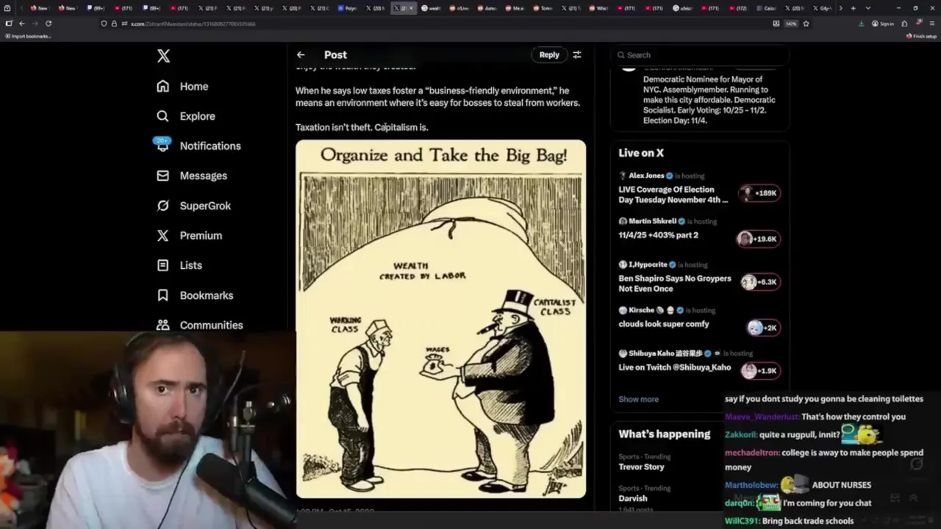The height and width of the screenshot is (529, 941).
Task: Switch to the first New tab
Action: coord(40,8)
